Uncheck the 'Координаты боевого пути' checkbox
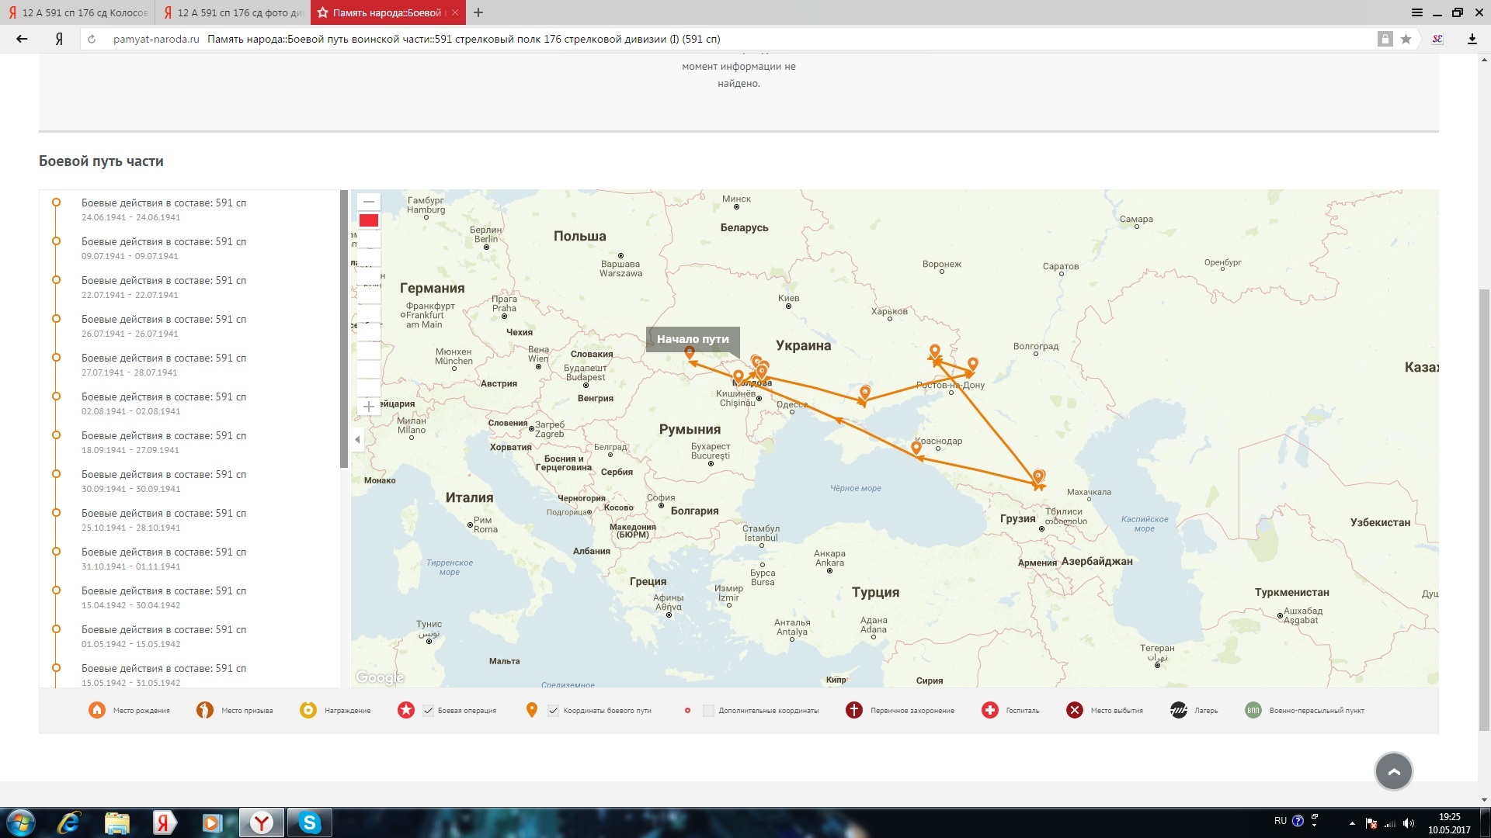 553,710
